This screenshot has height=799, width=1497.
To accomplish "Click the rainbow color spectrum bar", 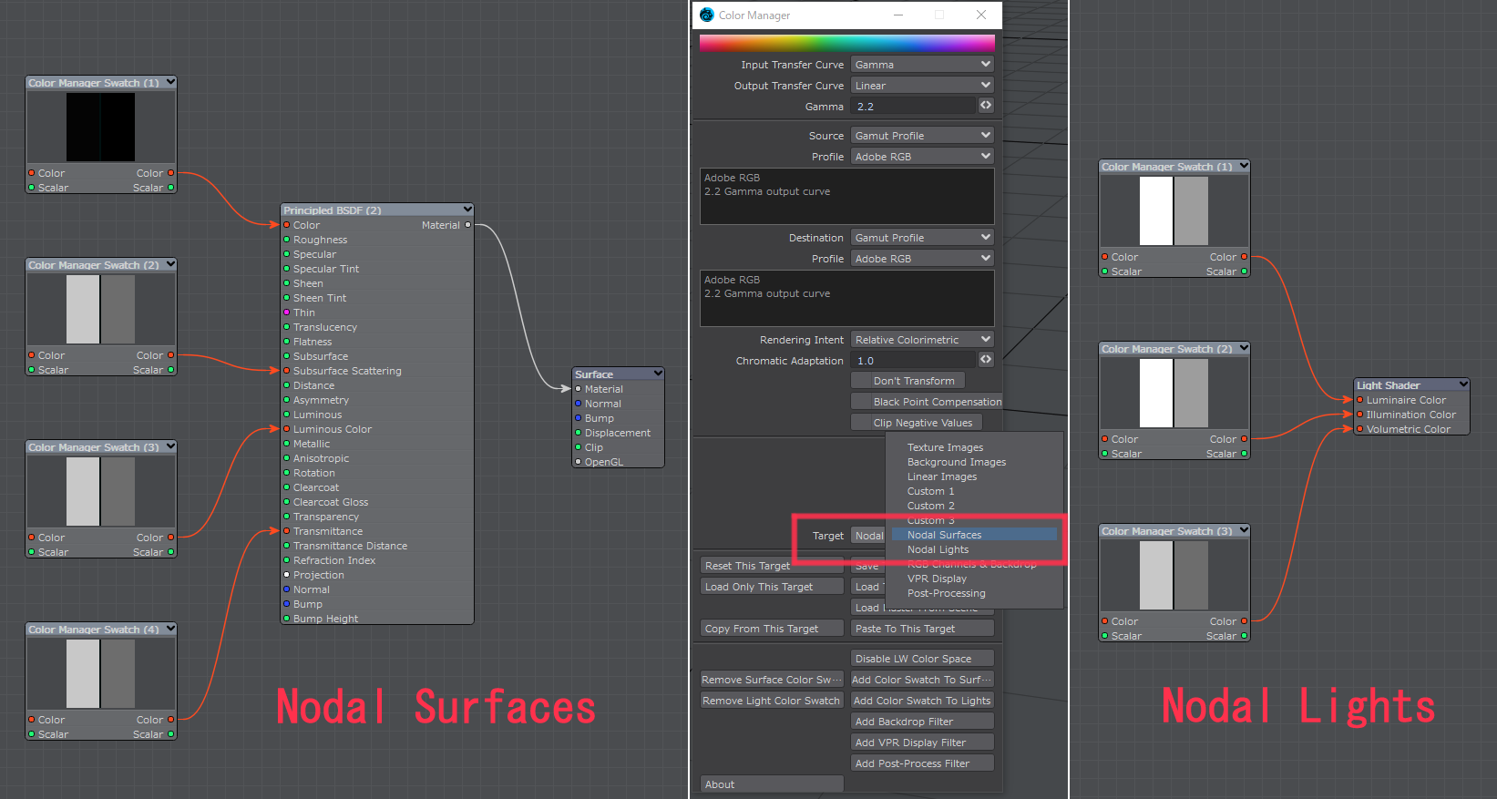I will [x=846, y=43].
